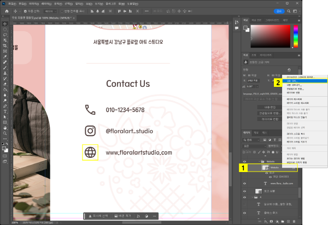This screenshot has width=328, height=225.
Task: Collapse the group 4 folder
Action: pos(253,197)
